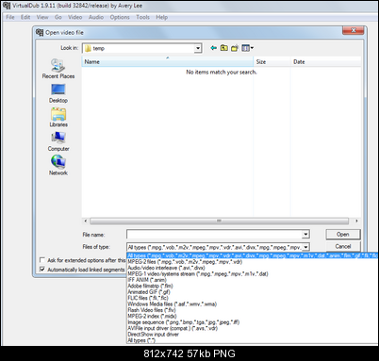Viewport: 379px width, 361px height.
Task: Select Adobe filmstrip (*.flm) type
Action: point(252,286)
